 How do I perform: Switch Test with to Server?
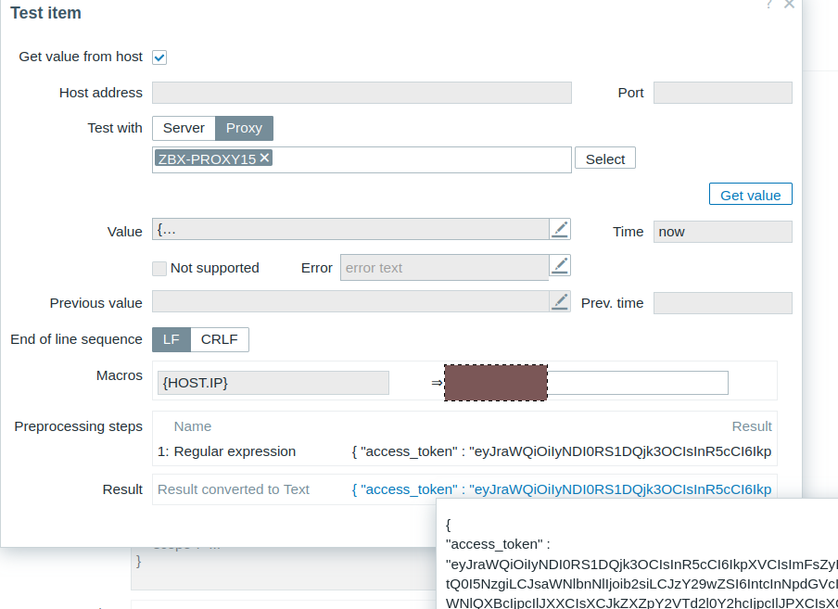pos(184,128)
